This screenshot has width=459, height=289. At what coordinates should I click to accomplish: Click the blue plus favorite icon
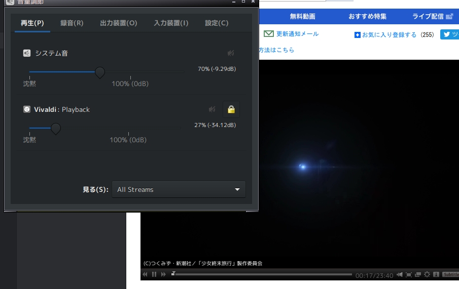[358, 35]
